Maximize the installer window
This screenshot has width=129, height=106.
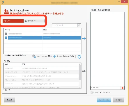pyautogui.click(x=119, y=2)
